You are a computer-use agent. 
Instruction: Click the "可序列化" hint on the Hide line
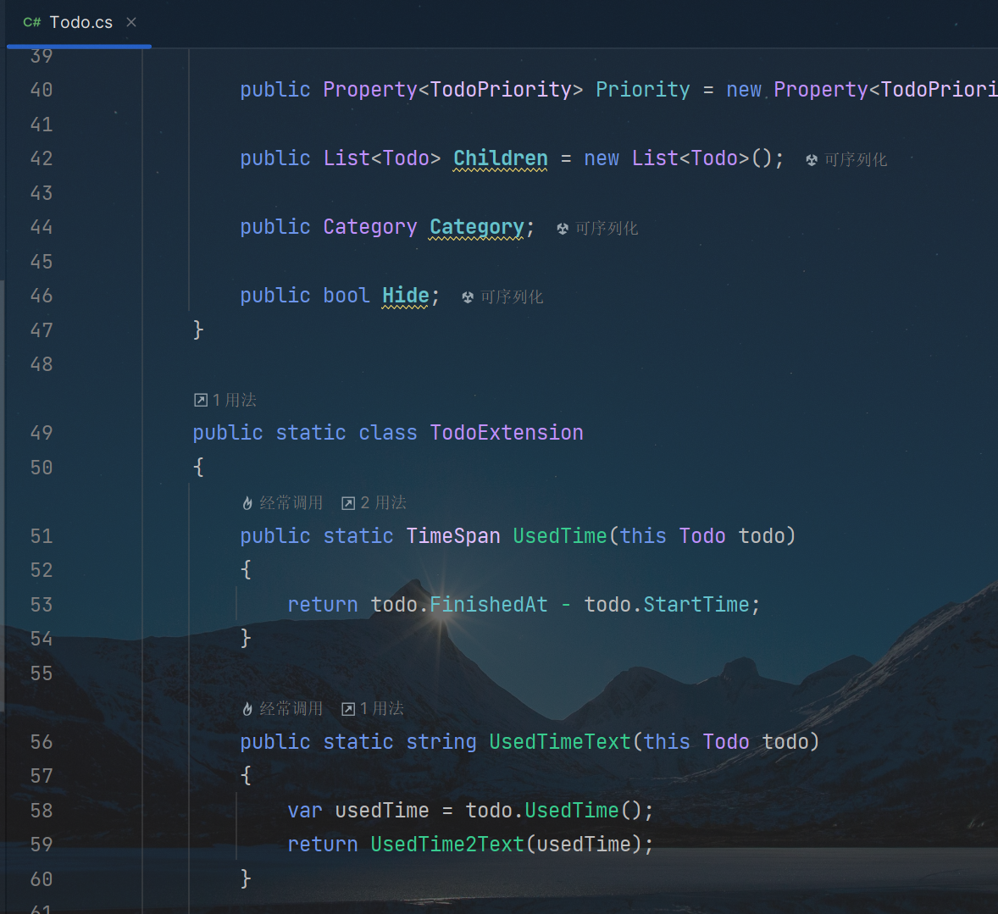pyautogui.click(x=512, y=297)
